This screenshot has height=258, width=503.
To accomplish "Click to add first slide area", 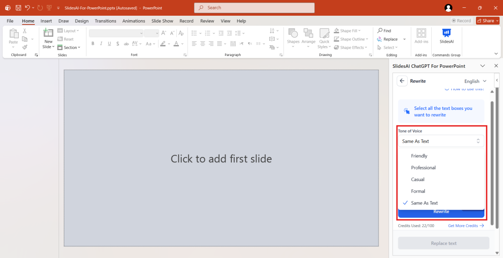I will tap(221, 158).
